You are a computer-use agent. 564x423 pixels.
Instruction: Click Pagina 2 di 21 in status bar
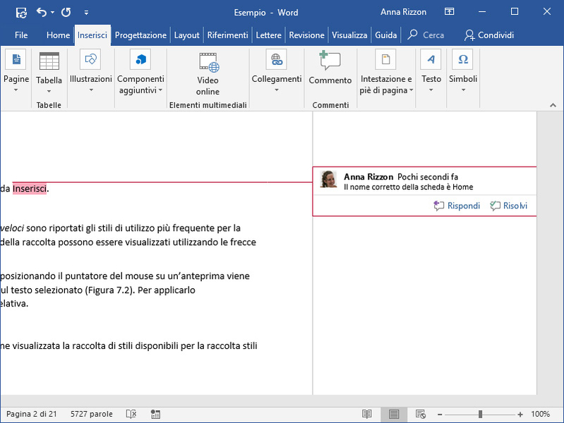tap(32, 414)
